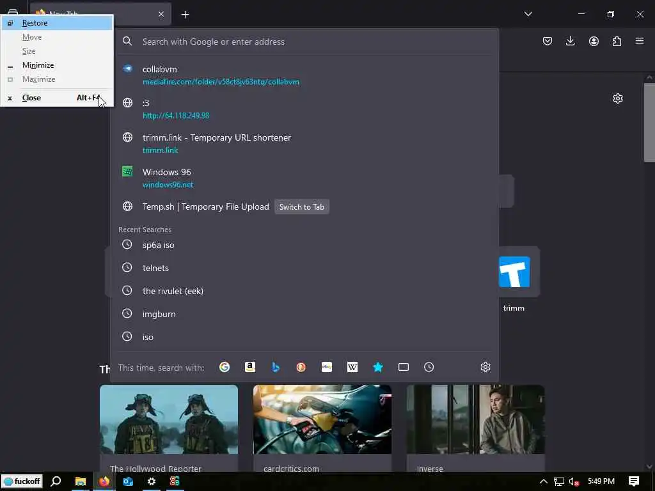Select the recent search 'sp6a iso'
655x491 pixels.
point(305,245)
